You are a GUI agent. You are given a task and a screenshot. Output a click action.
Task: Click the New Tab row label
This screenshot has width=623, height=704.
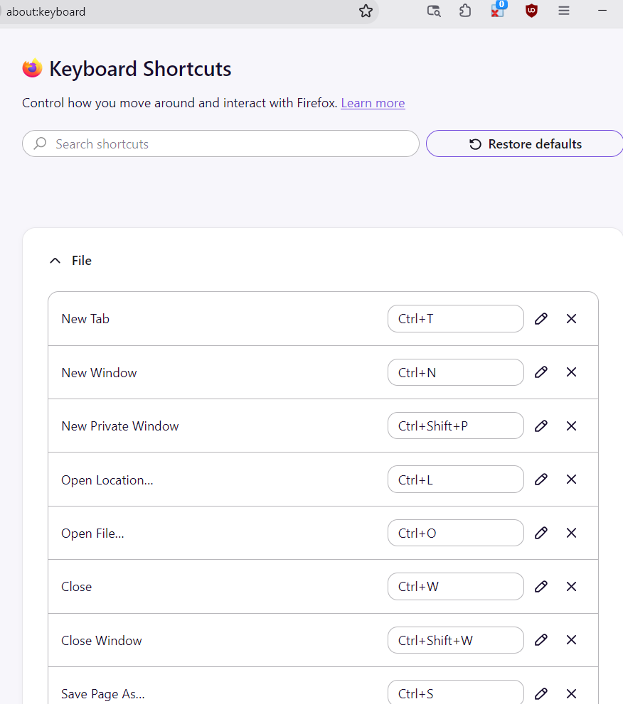(x=85, y=319)
